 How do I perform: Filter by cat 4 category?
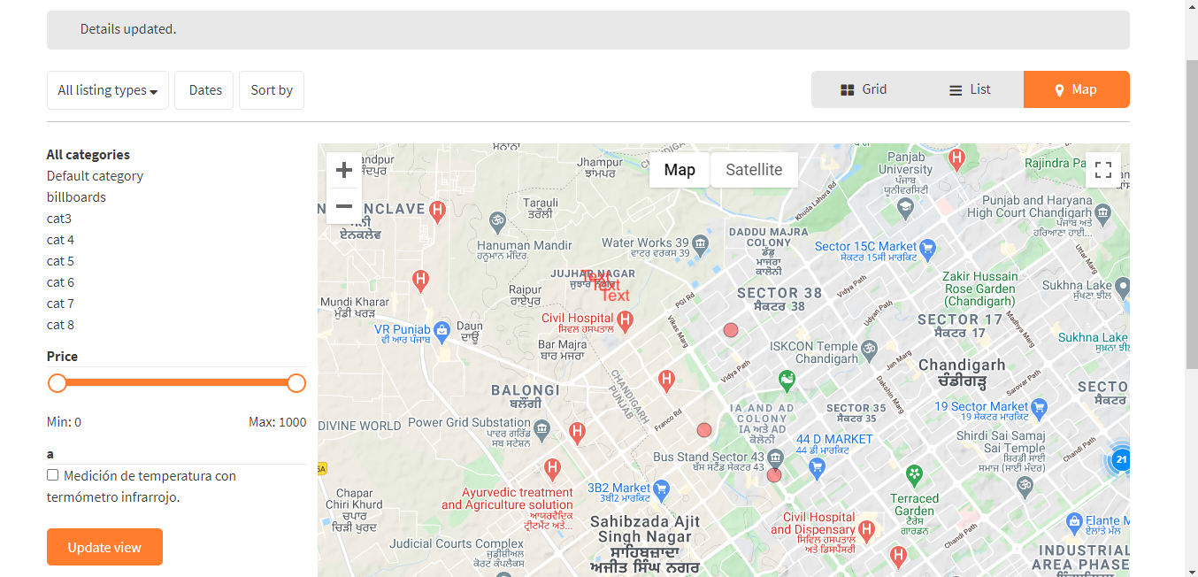point(60,240)
